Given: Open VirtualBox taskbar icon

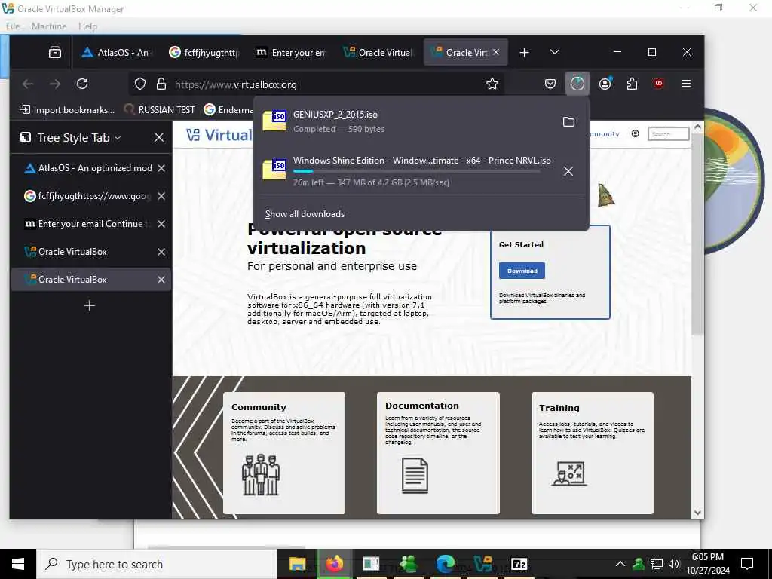Looking at the screenshot, I should point(482,564).
